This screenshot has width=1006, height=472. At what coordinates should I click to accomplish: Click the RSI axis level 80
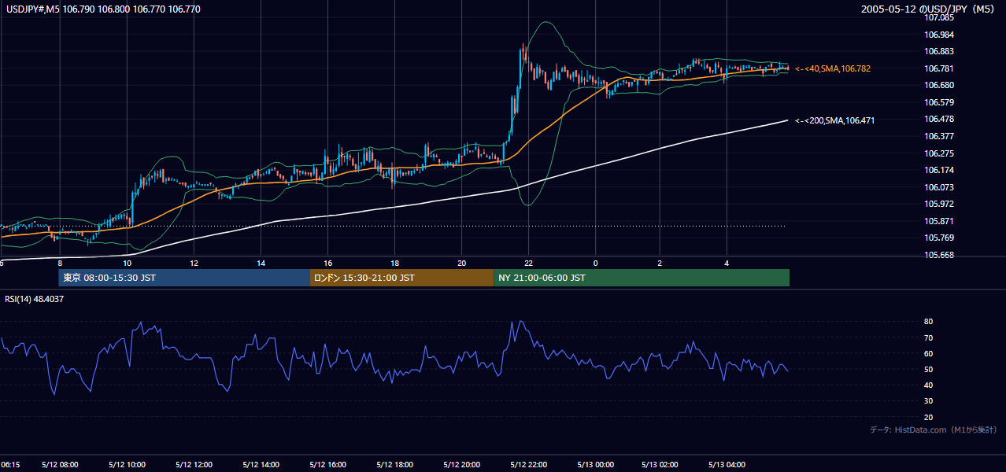(929, 322)
